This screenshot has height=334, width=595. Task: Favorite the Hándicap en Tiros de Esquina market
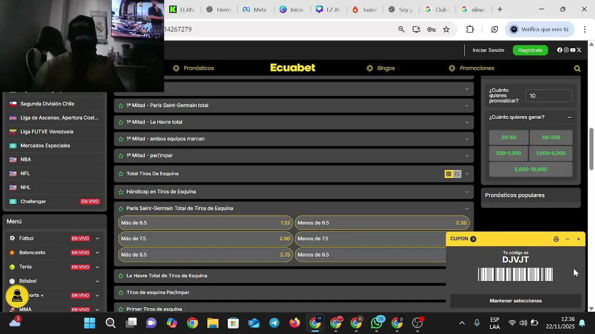pyautogui.click(x=121, y=192)
